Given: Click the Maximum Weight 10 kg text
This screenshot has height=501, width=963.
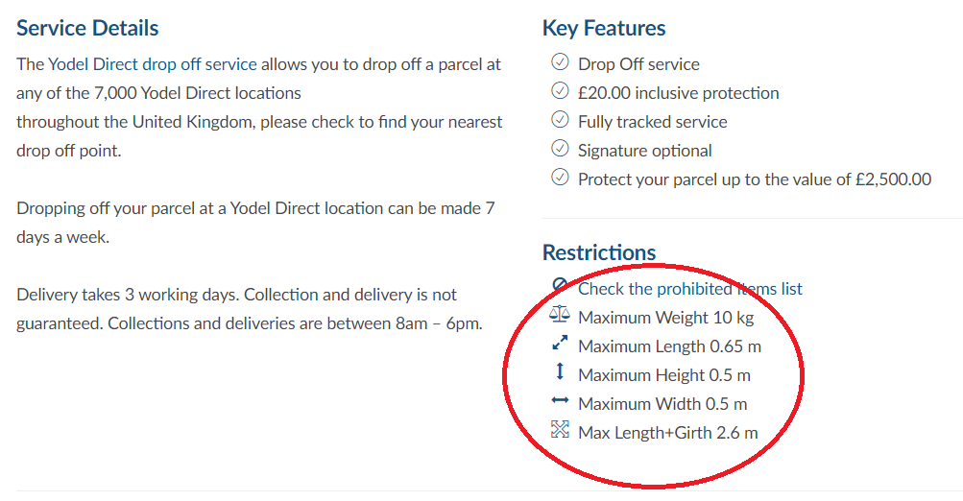Looking at the screenshot, I should click(665, 318).
